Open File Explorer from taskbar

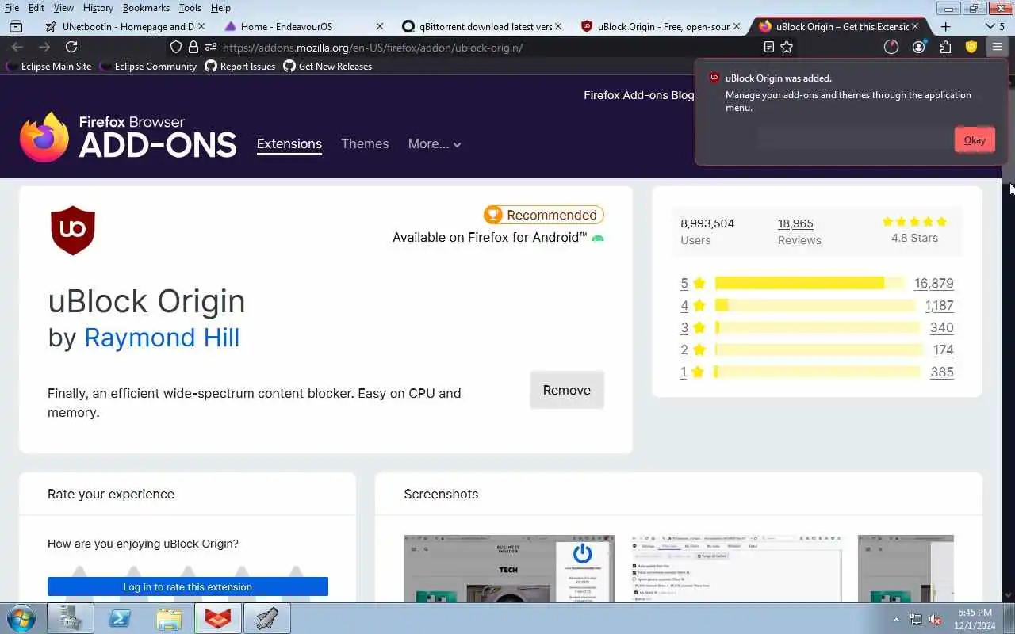click(x=169, y=618)
